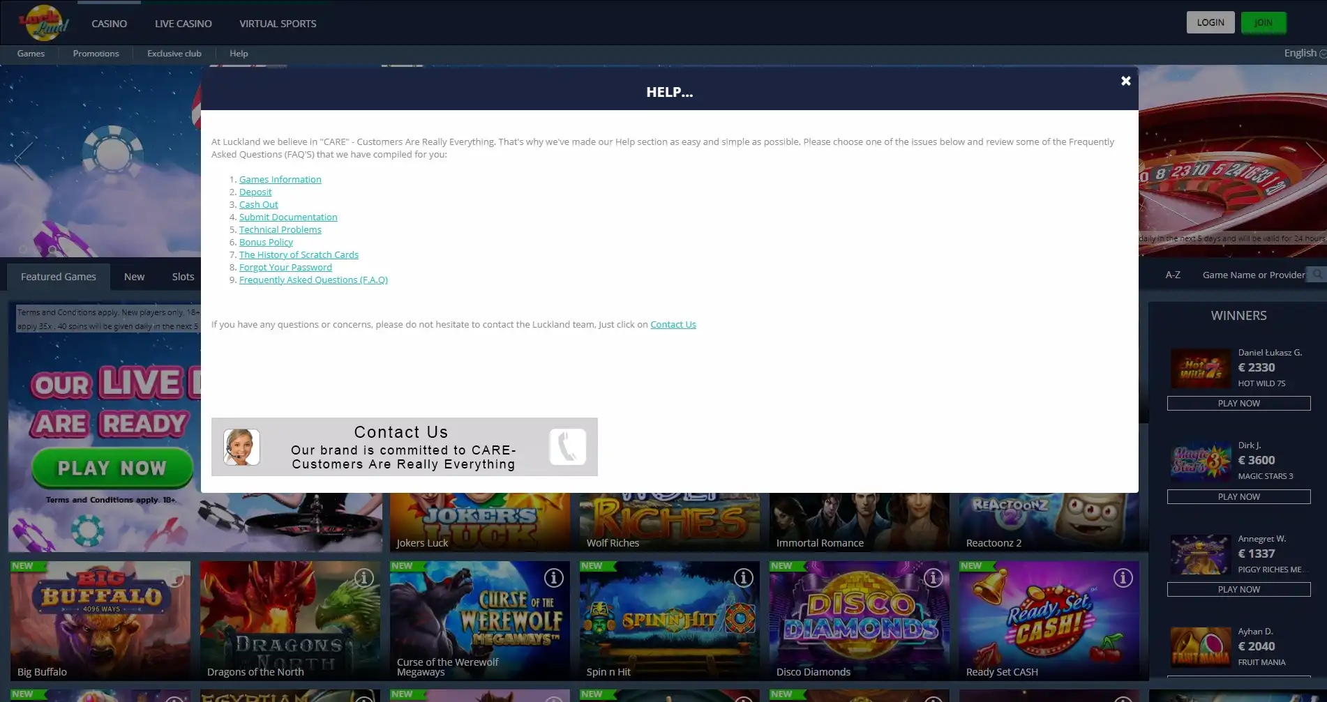Go to next banner slide arrow
Image resolution: width=1327 pixels, height=702 pixels.
[1314, 160]
